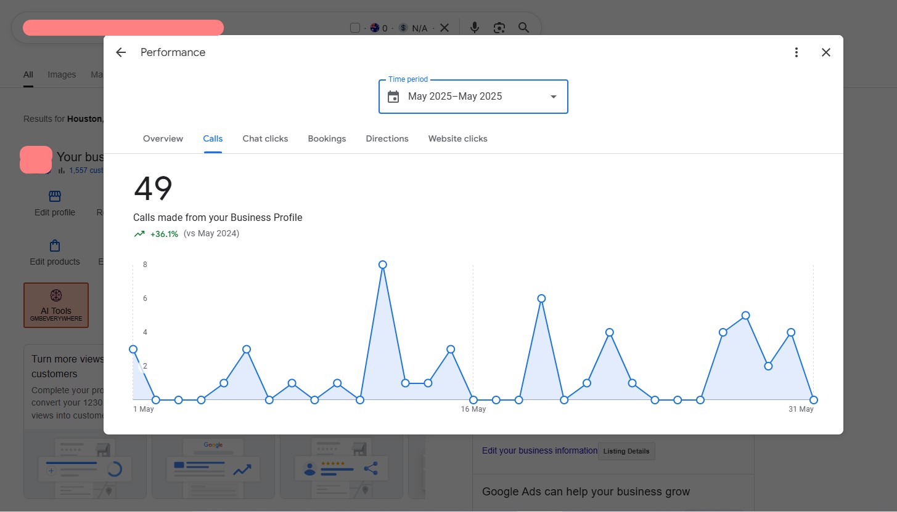This screenshot has height=512, width=897.
Task: Click the +36.1% change value
Action: pos(164,234)
